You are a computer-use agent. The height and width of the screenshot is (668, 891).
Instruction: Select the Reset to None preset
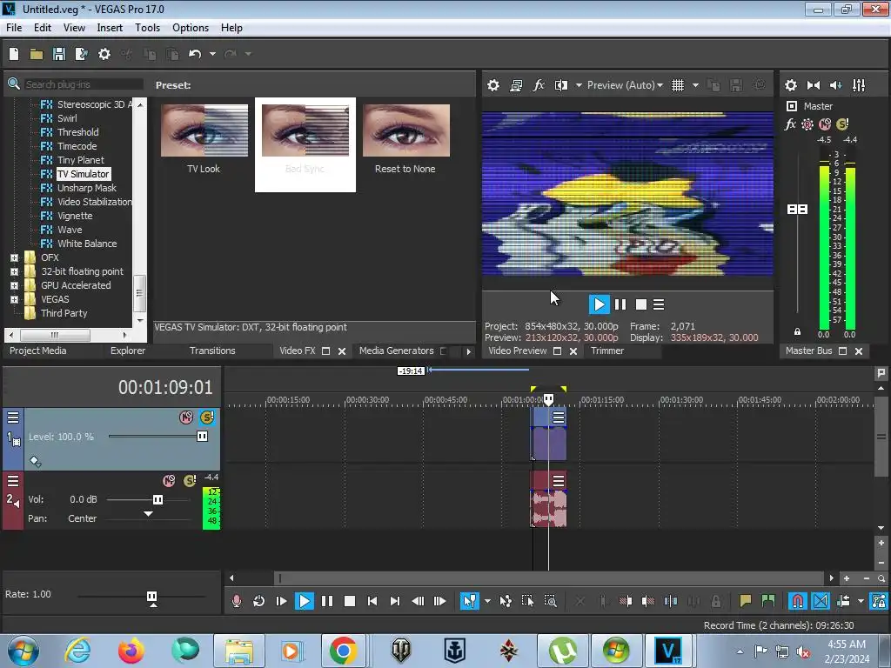pos(405,130)
